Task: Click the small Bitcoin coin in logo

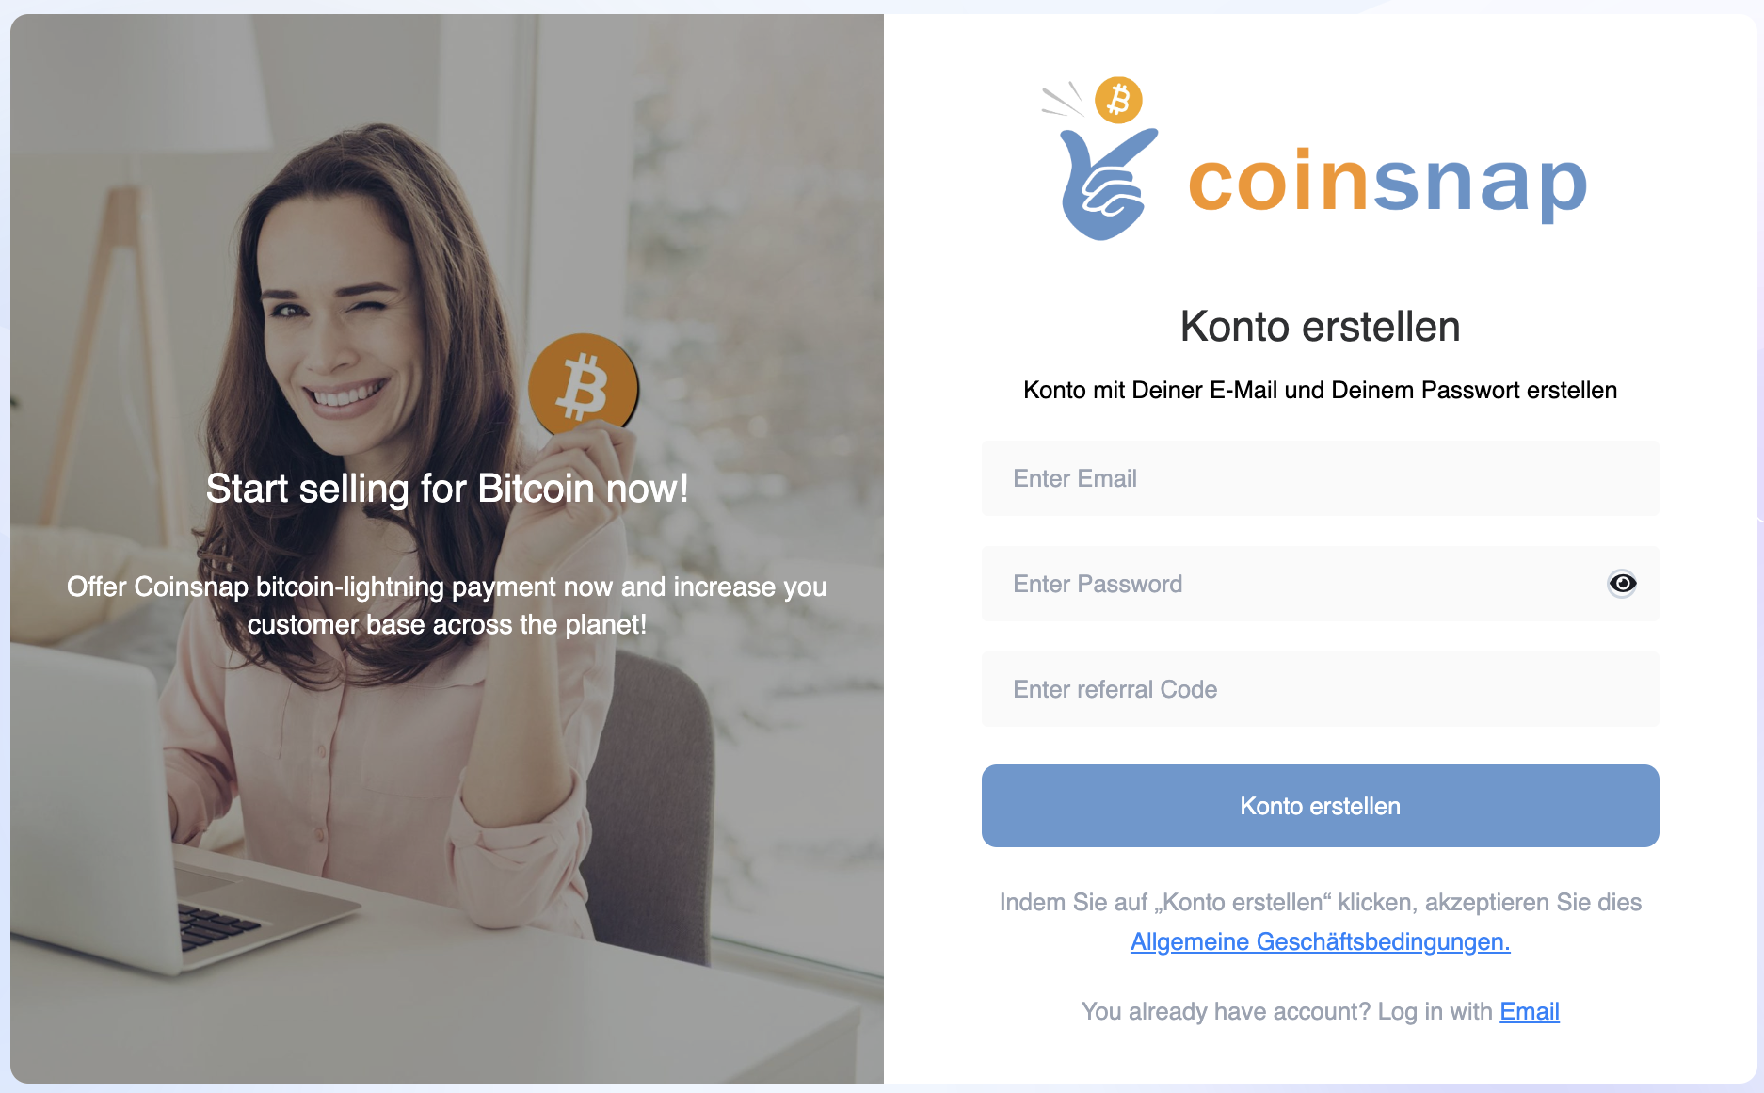Action: (x=1118, y=100)
